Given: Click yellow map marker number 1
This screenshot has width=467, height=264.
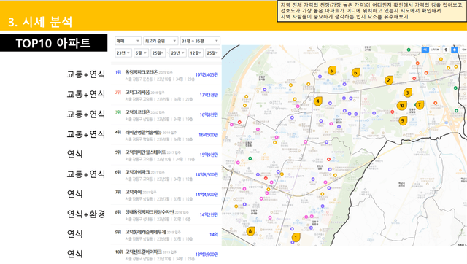Looking at the screenshot, I should pos(296,238).
